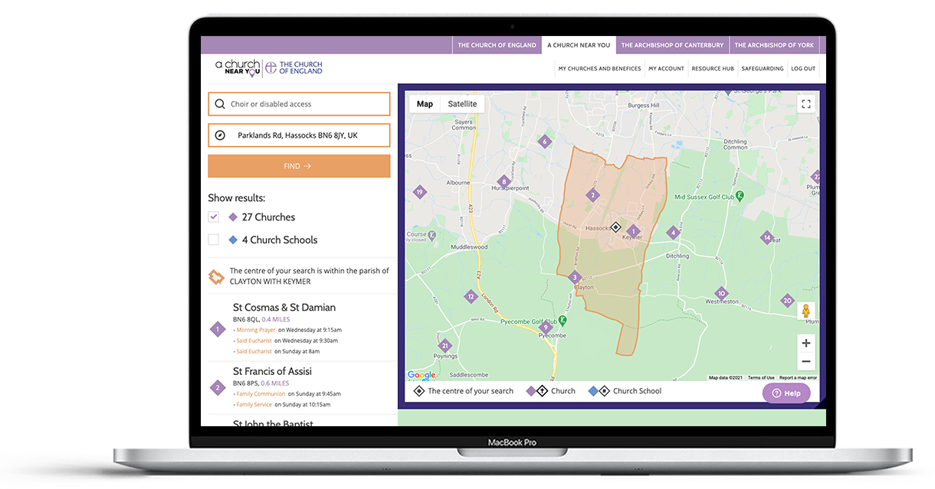Click church marker 1 at Keymer
Screen dimensions: 935x489
coord(632,231)
